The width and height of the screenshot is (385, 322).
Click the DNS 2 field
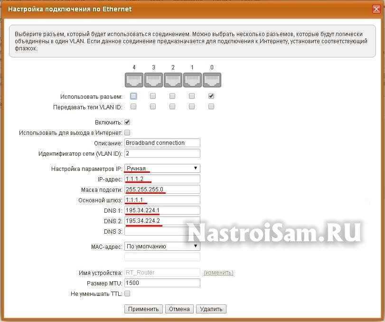click(x=162, y=221)
